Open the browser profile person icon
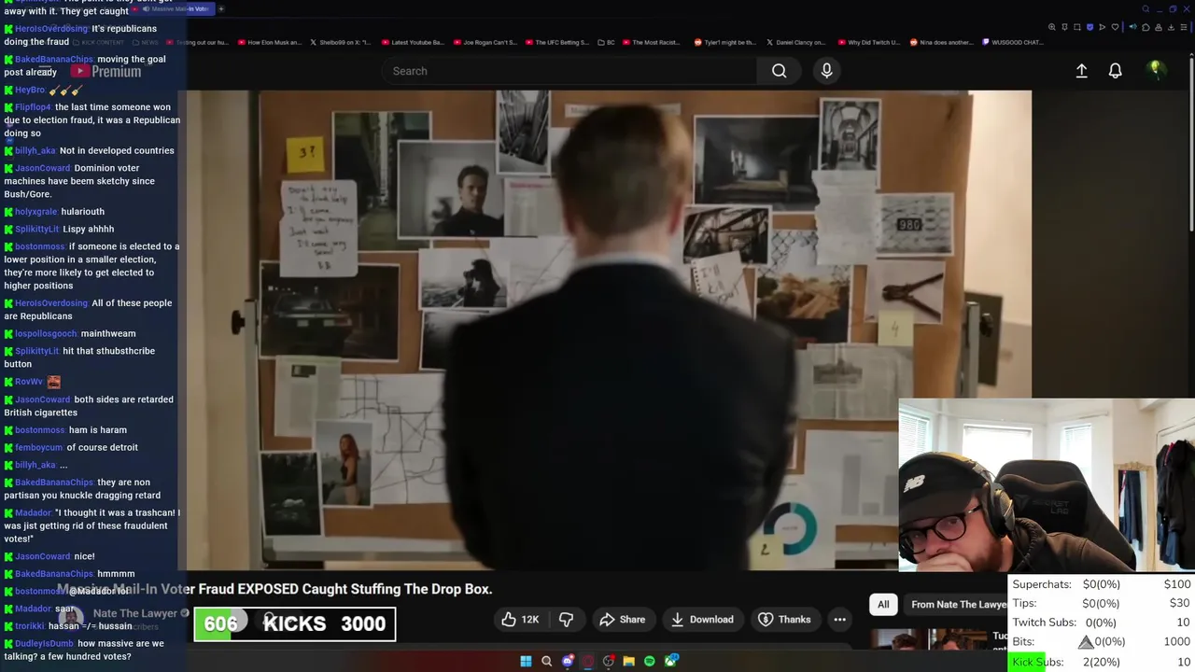 (1159, 27)
